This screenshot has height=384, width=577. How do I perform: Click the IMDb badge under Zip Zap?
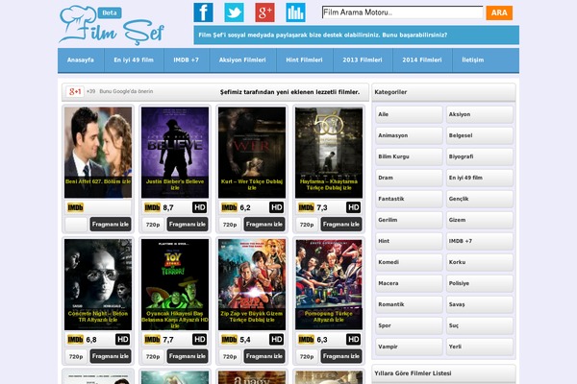tap(229, 340)
